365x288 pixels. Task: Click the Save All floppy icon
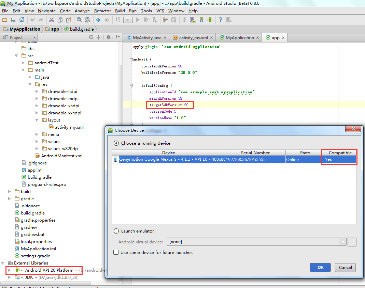pos(13,20)
